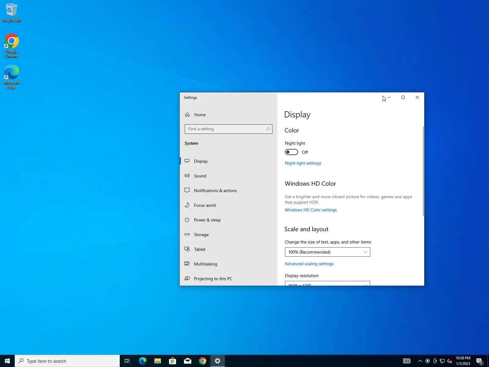The height and width of the screenshot is (367, 489).
Task: Open News and interests on the taskbar
Action: (x=407, y=361)
